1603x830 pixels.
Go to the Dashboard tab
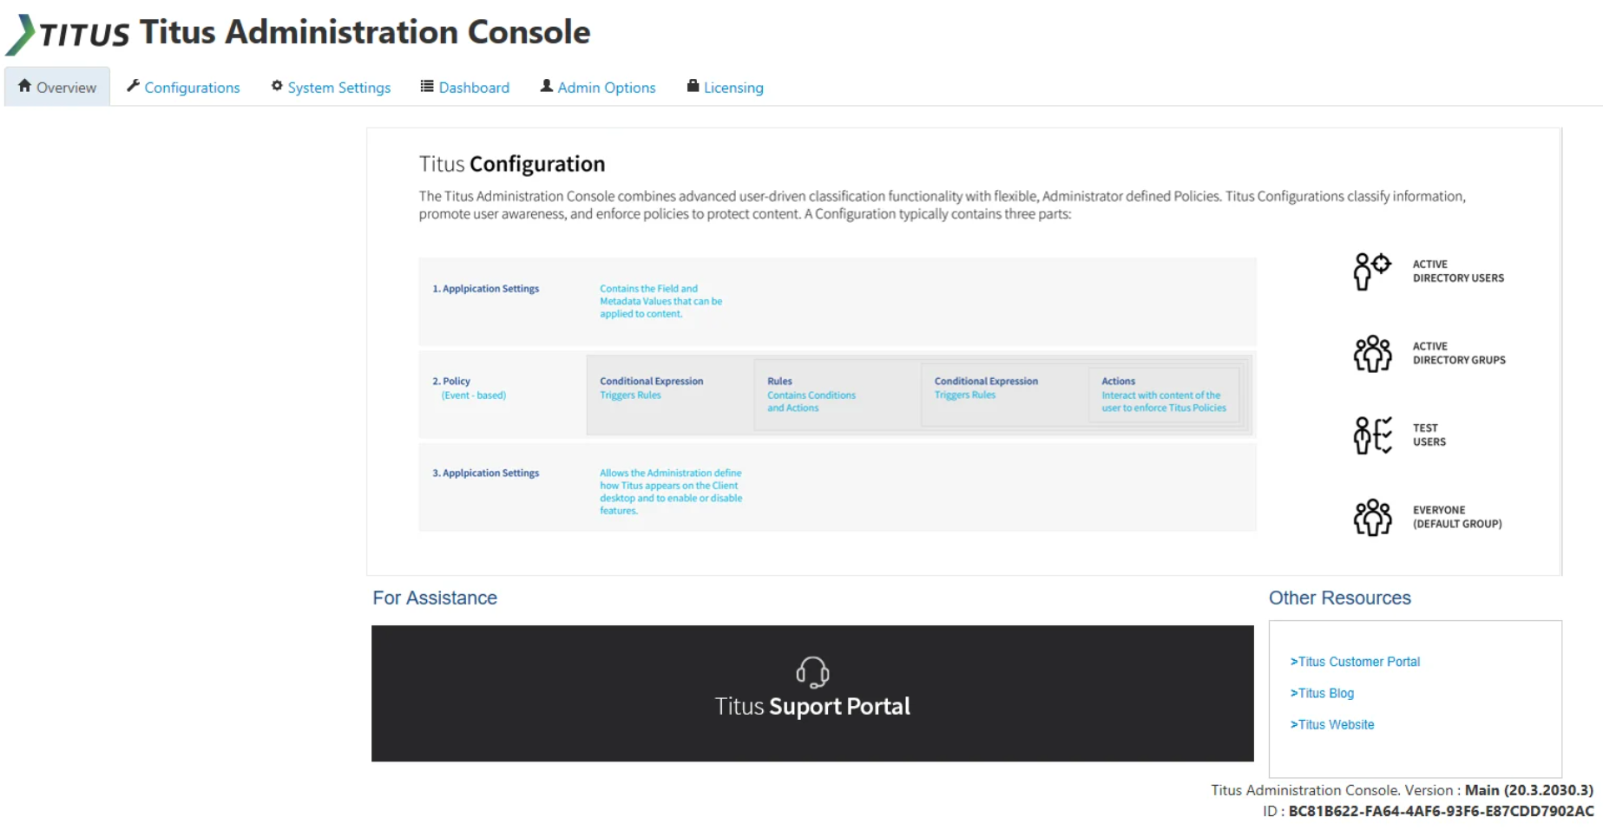[465, 87]
